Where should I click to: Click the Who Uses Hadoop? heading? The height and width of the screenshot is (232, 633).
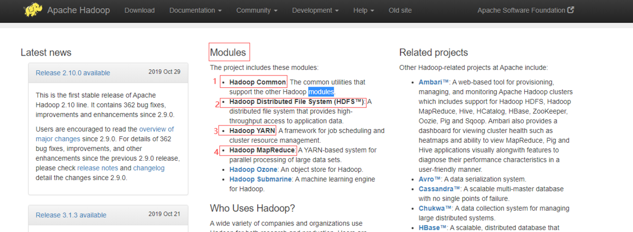(x=253, y=208)
